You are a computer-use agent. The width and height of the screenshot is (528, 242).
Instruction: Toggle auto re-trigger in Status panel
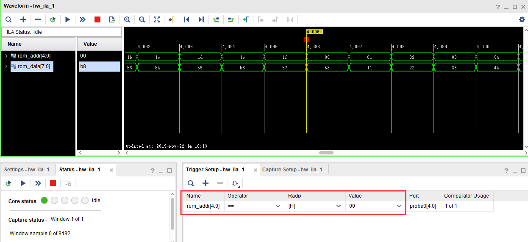8,183
